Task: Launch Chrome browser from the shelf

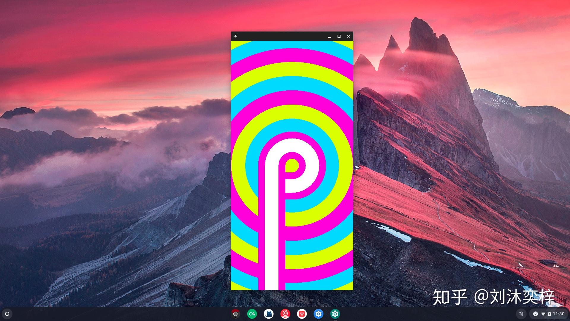Action: (235, 314)
